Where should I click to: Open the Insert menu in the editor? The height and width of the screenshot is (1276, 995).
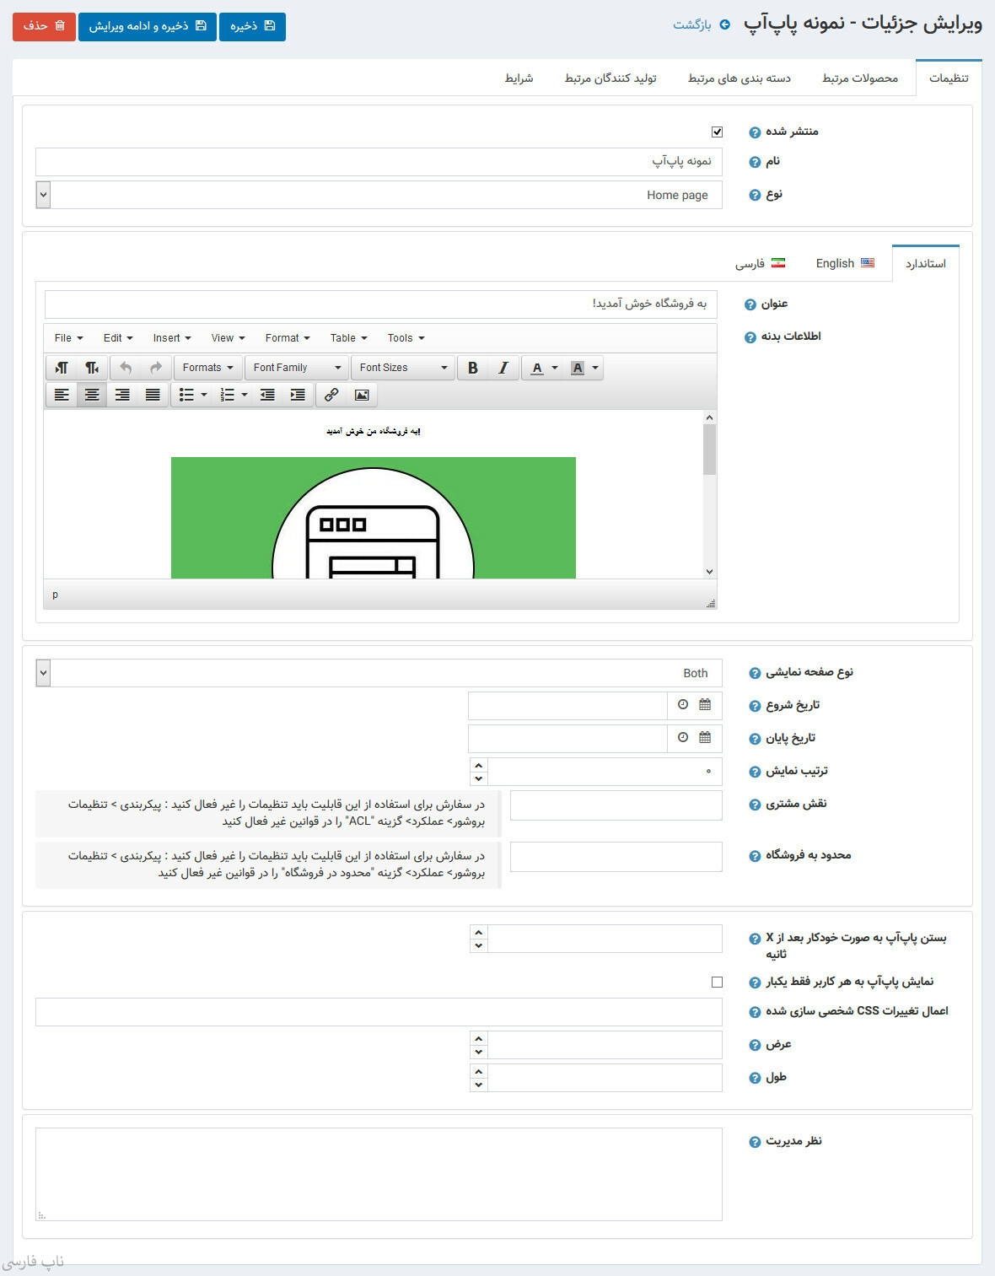click(x=171, y=338)
